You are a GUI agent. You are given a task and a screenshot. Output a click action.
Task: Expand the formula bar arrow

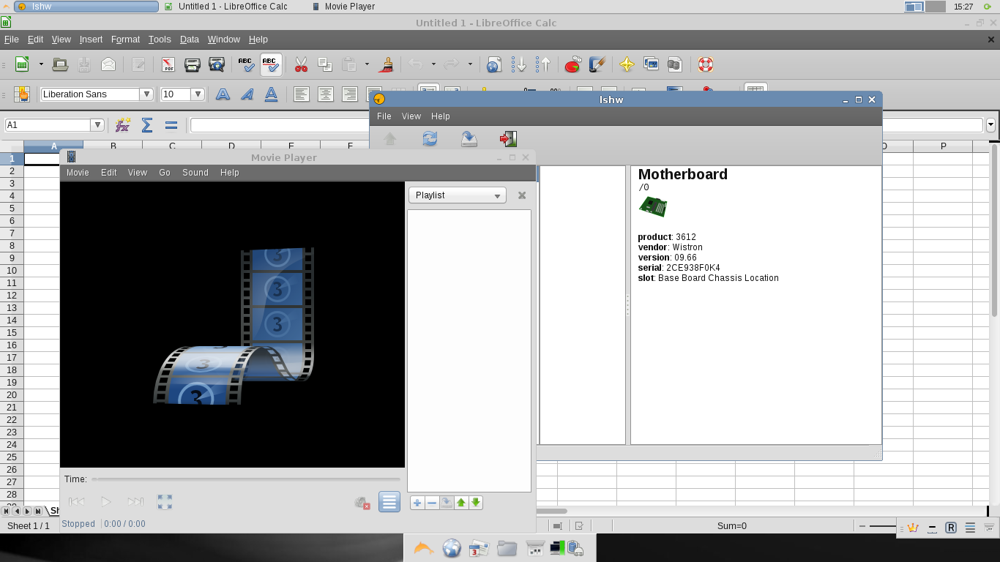(x=991, y=125)
